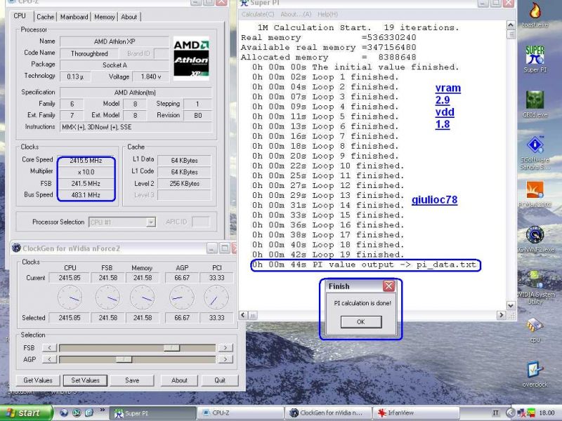The image size is (562, 421).
Task: Open the SiSoftware Sandra desktop shortcut
Action: [535, 146]
